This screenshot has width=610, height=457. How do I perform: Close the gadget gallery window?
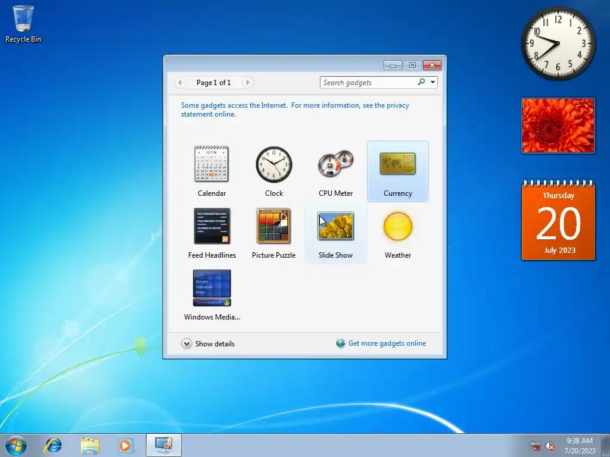pyautogui.click(x=432, y=65)
